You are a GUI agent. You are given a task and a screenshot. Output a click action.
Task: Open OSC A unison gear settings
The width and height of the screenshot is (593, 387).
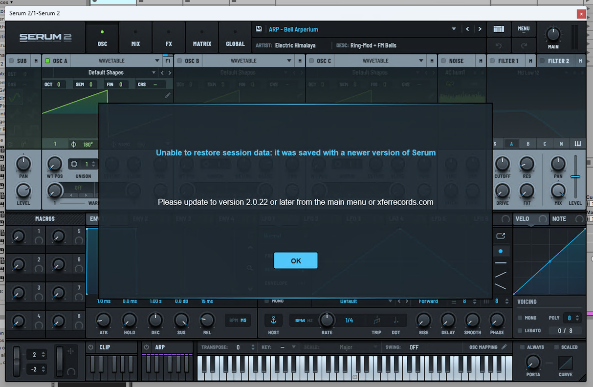tap(74, 164)
